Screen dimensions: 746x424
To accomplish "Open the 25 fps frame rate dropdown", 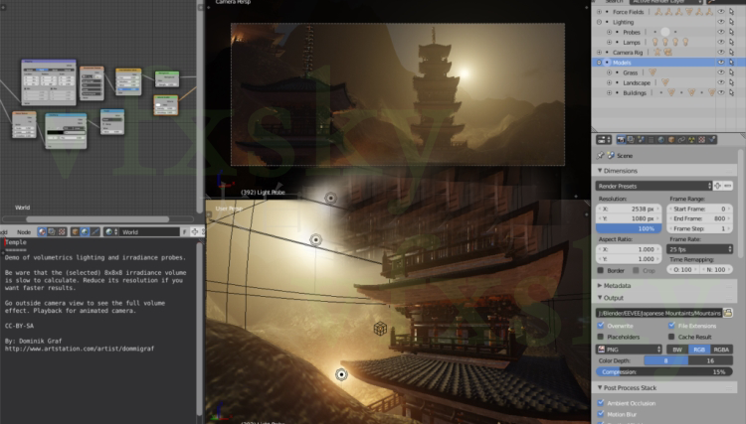I will (x=700, y=249).
